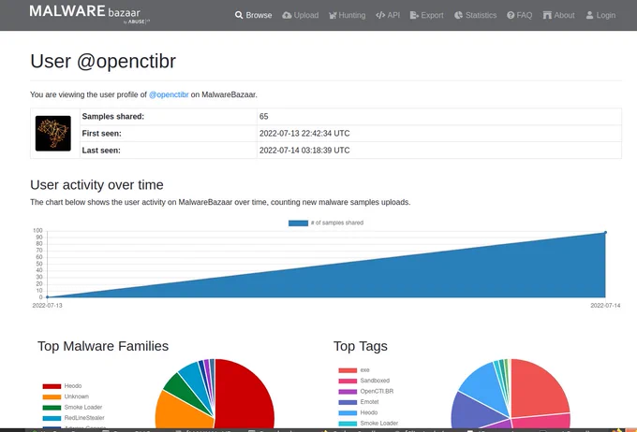Viewport: 637px width, 432px height.
Task: Click the Login link with user icon
Action: tap(600, 15)
